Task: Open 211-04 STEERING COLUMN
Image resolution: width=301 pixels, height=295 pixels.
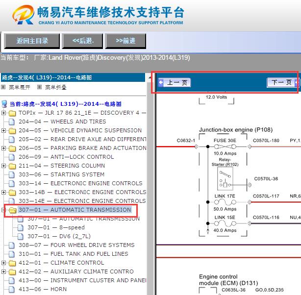Action: pos(62,166)
